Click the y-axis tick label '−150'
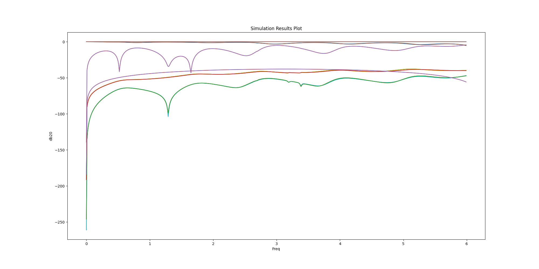The image size is (539, 269). [x=60, y=150]
